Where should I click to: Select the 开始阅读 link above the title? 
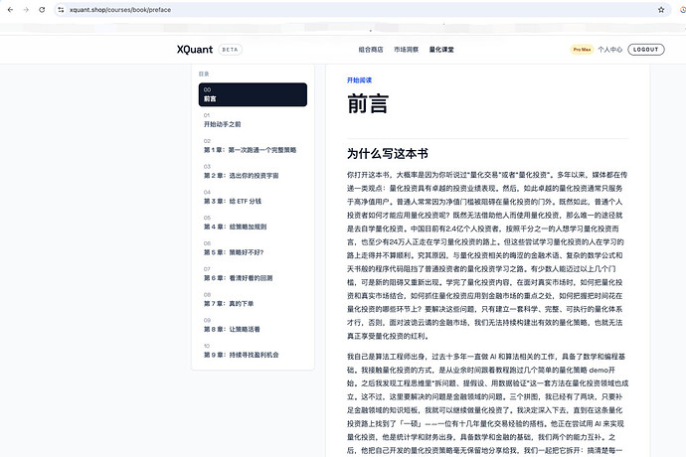click(x=359, y=80)
